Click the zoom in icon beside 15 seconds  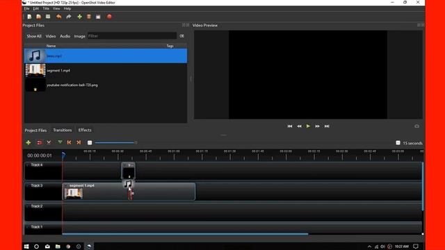coord(398,143)
